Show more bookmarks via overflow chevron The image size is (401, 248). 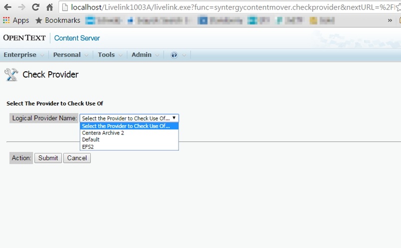[390, 20]
